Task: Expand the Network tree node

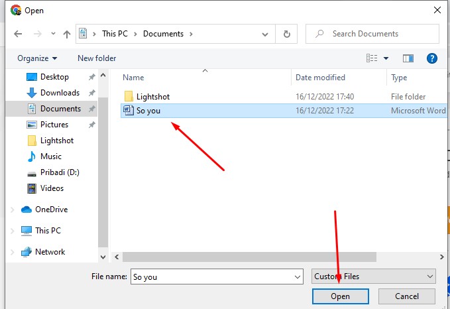Action: pos(13,252)
